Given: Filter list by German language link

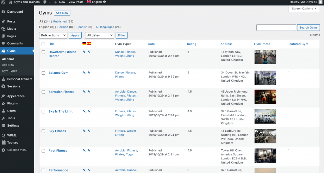Looking at the screenshot, I should [63, 27].
